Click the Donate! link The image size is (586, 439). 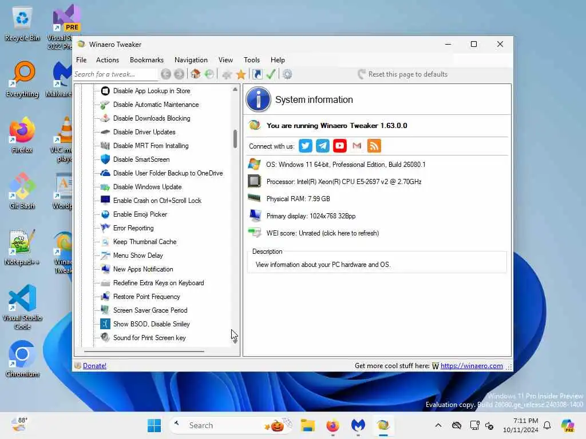(x=94, y=366)
